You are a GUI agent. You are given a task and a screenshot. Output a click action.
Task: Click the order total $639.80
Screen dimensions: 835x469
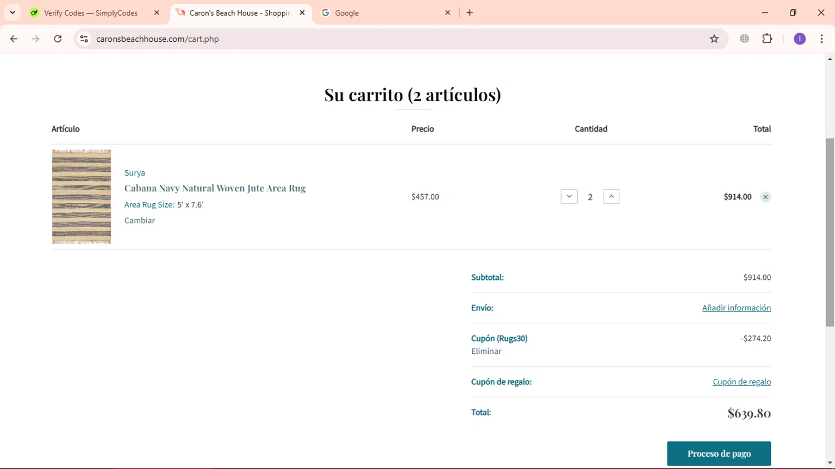click(749, 413)
